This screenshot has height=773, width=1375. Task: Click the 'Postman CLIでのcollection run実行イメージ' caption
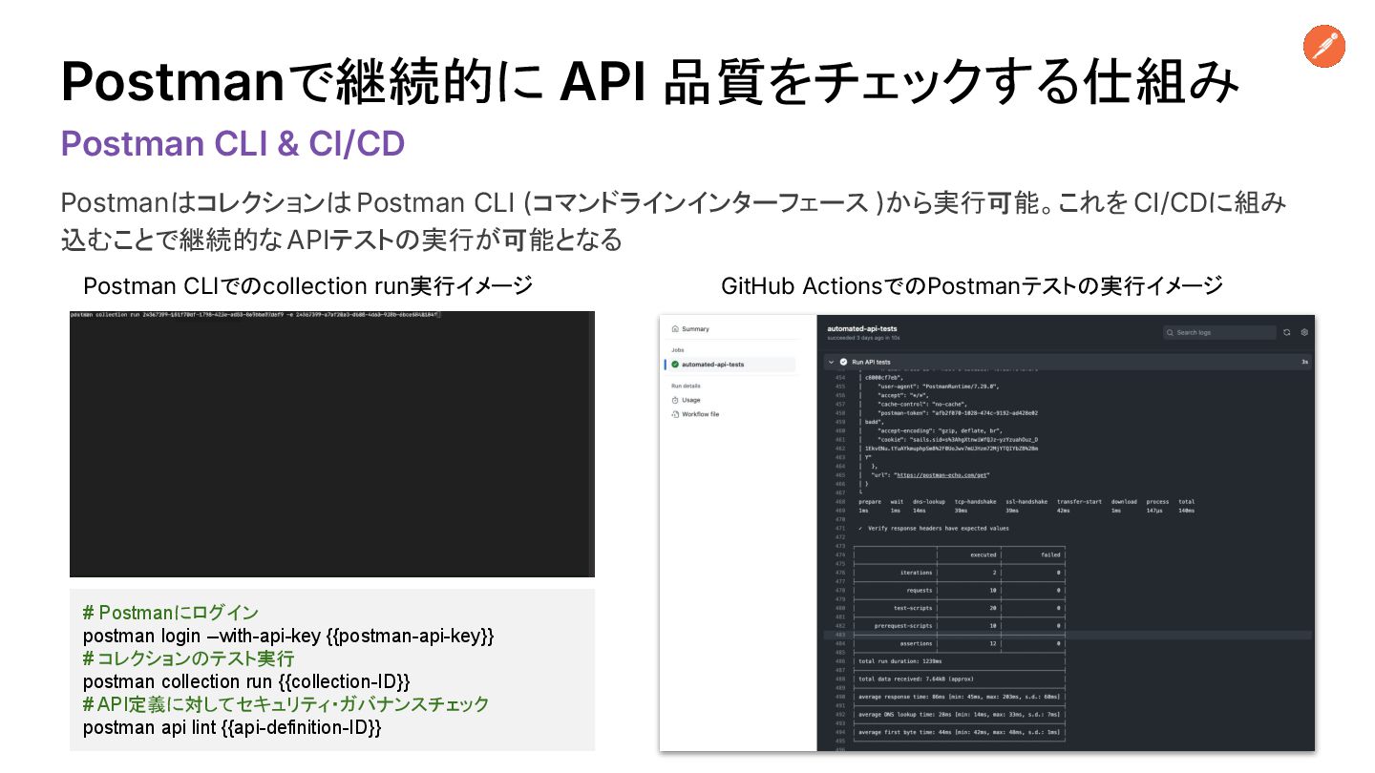tap(307, 285)
